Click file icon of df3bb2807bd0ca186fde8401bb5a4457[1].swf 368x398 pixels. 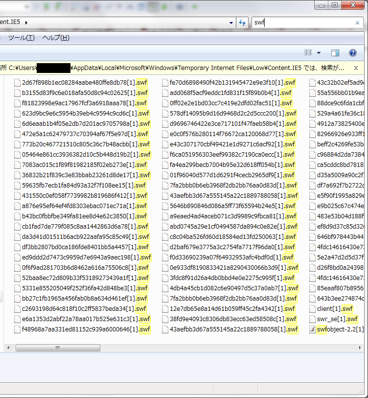pyautogui.click(x=17, y=247)
